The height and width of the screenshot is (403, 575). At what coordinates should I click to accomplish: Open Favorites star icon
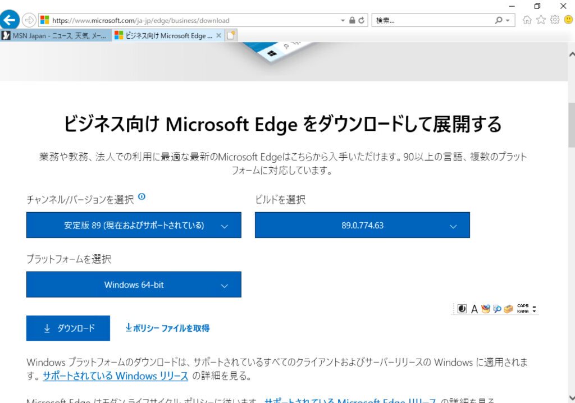pyautogui.click(x=541, y=20)
